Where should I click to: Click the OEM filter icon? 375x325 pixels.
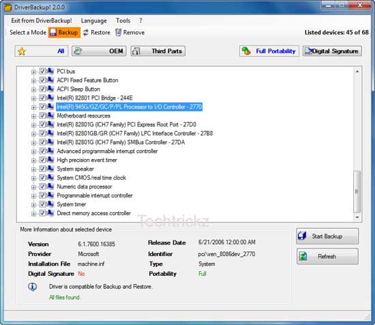pyautogui.click(x=78, y=51)
